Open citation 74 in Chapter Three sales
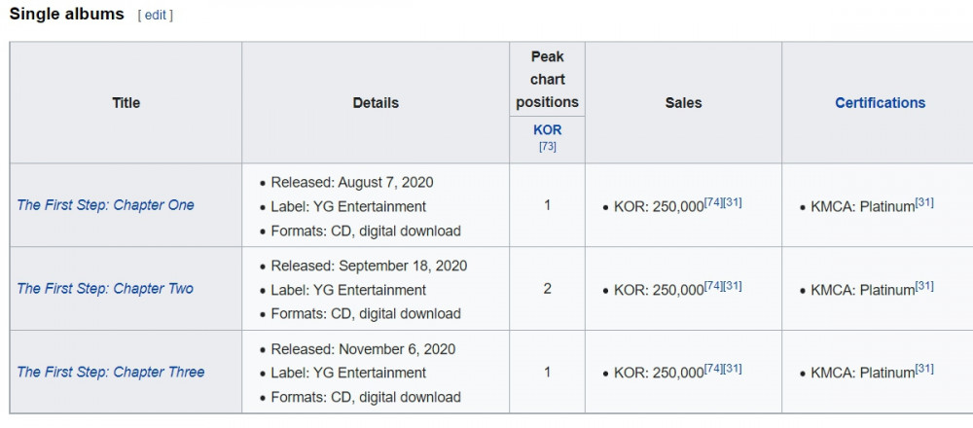 tap(713, 369)
